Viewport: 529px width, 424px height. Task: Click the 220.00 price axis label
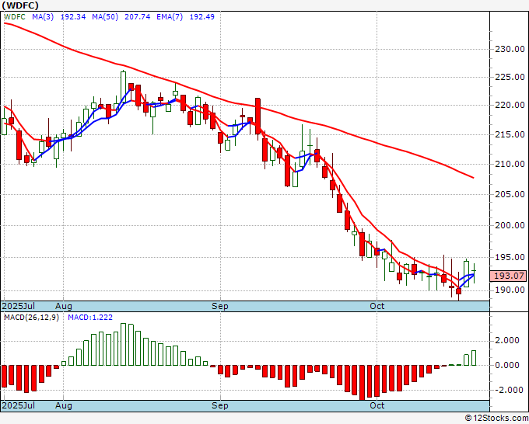pos(510,105)
